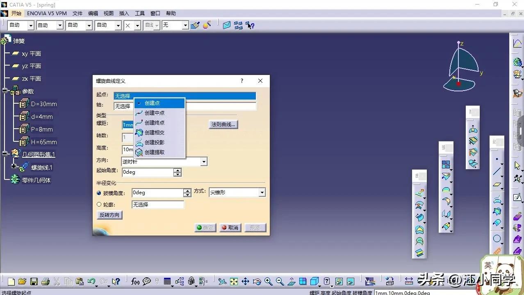The image size is (524, 295).
Task: Open the 插入 menu in menu bar
Action: 124,14
